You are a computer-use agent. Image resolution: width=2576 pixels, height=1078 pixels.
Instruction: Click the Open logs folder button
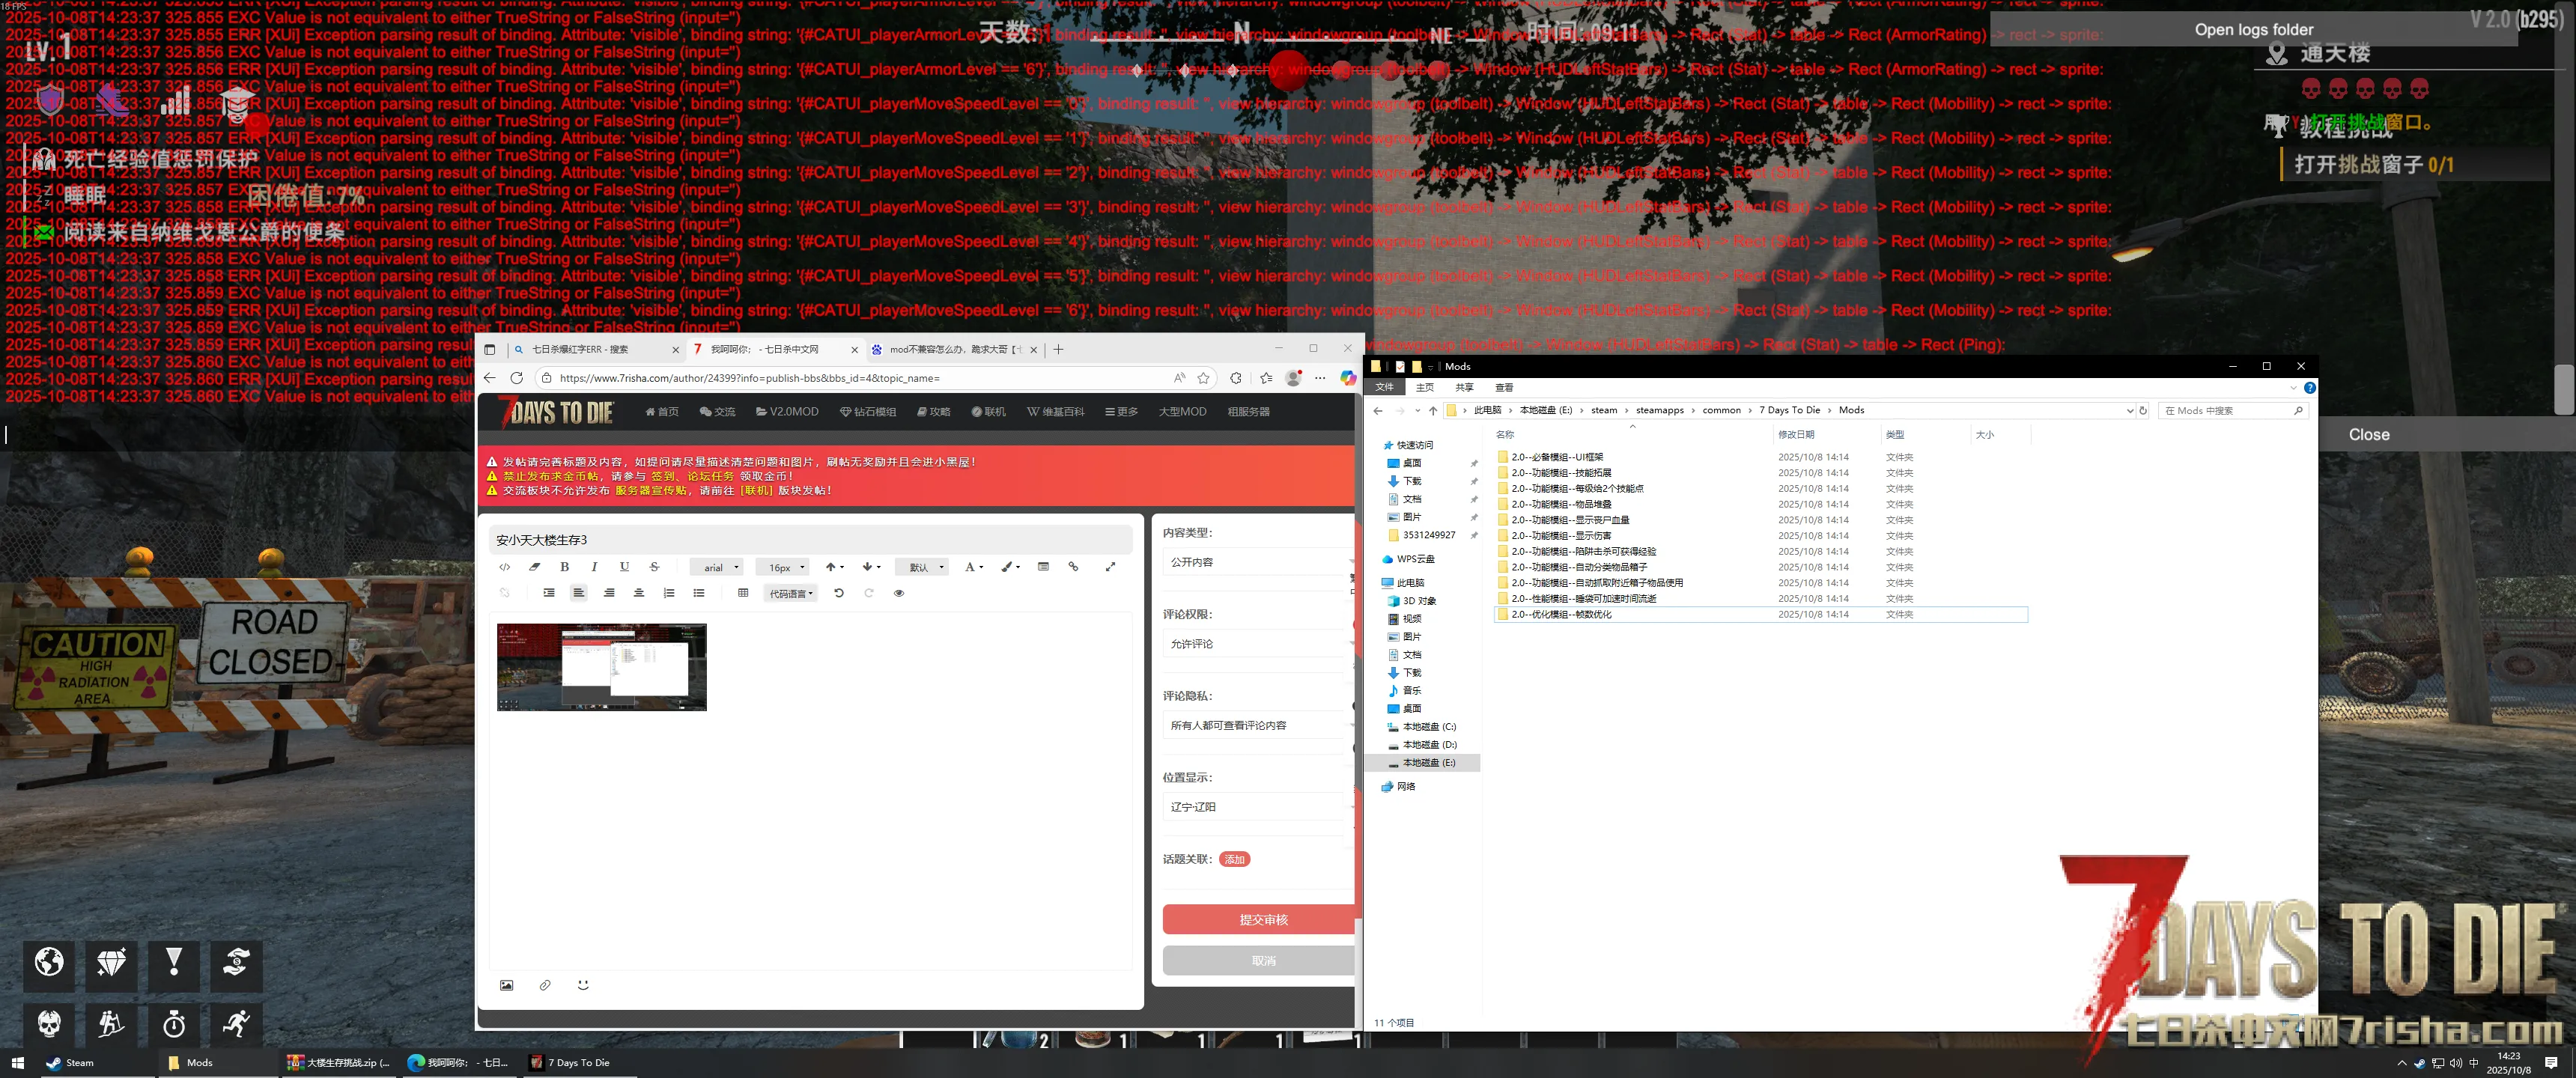[x=2253, y=30]
